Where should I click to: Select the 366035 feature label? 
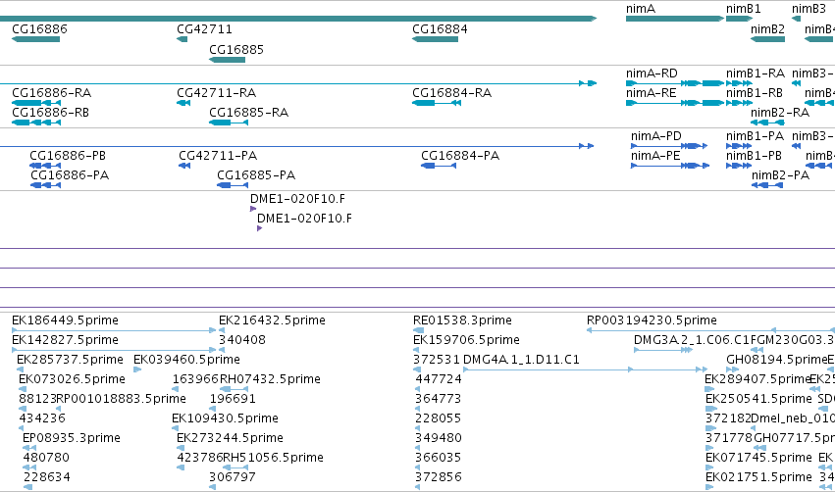pyautogui.click(x=439, y=458)
